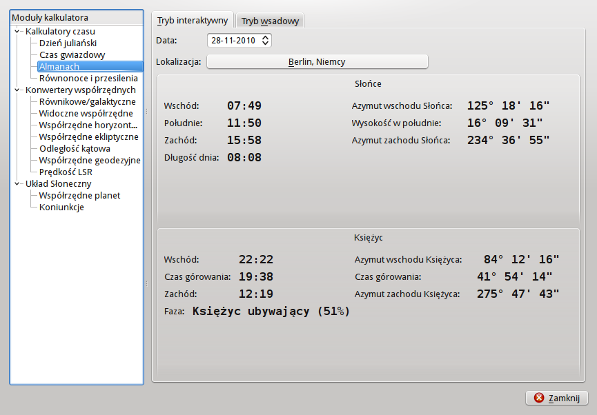597x415 pixels.
Task: Select Współrzędne ekliptyczne converter
Action: click(88, 136)
